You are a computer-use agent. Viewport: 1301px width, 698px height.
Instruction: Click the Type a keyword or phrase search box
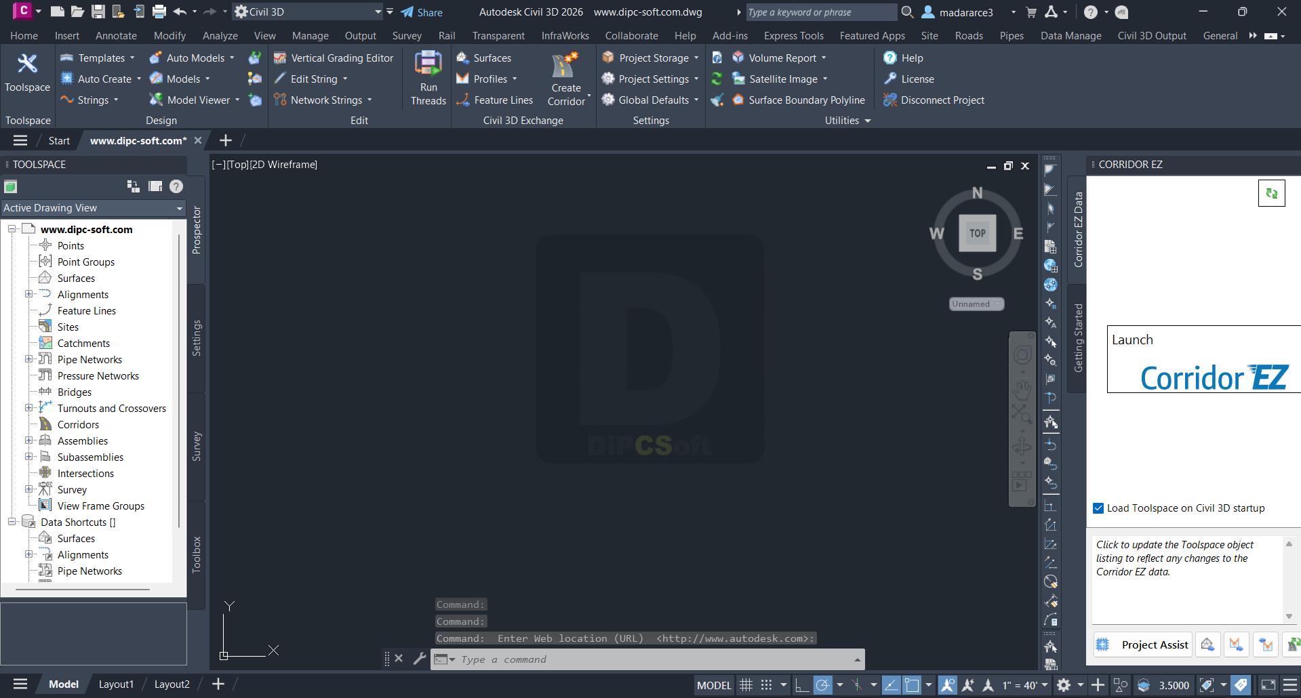tap(820, 12)
